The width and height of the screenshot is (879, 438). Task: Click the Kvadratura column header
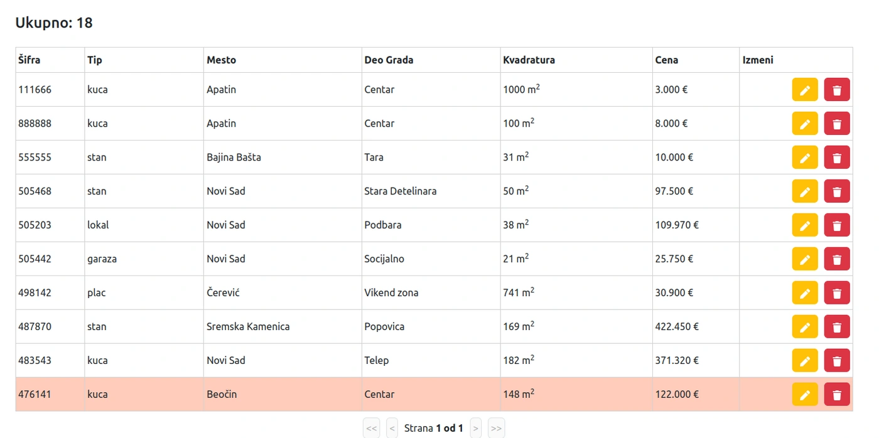pos(529,60)
